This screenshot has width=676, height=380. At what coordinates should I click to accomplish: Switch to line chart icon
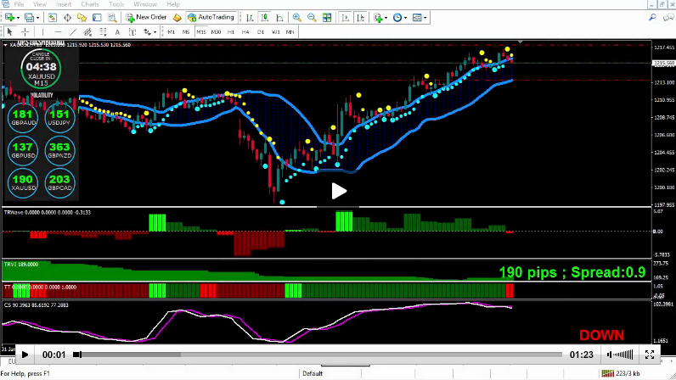click(279, 18)
